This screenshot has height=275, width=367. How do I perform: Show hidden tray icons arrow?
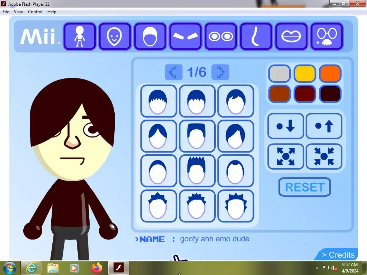[x=317, y=268]
